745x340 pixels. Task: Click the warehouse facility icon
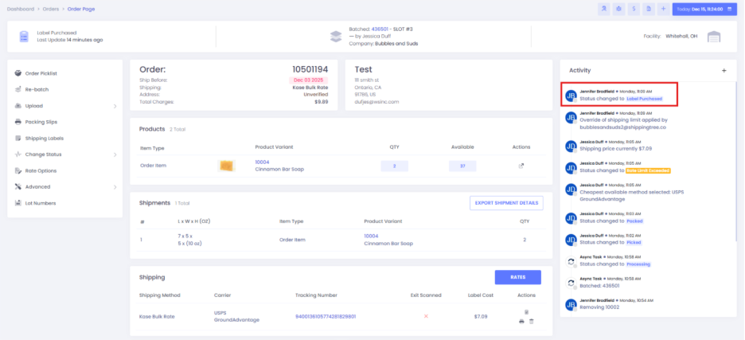(713, 37)
